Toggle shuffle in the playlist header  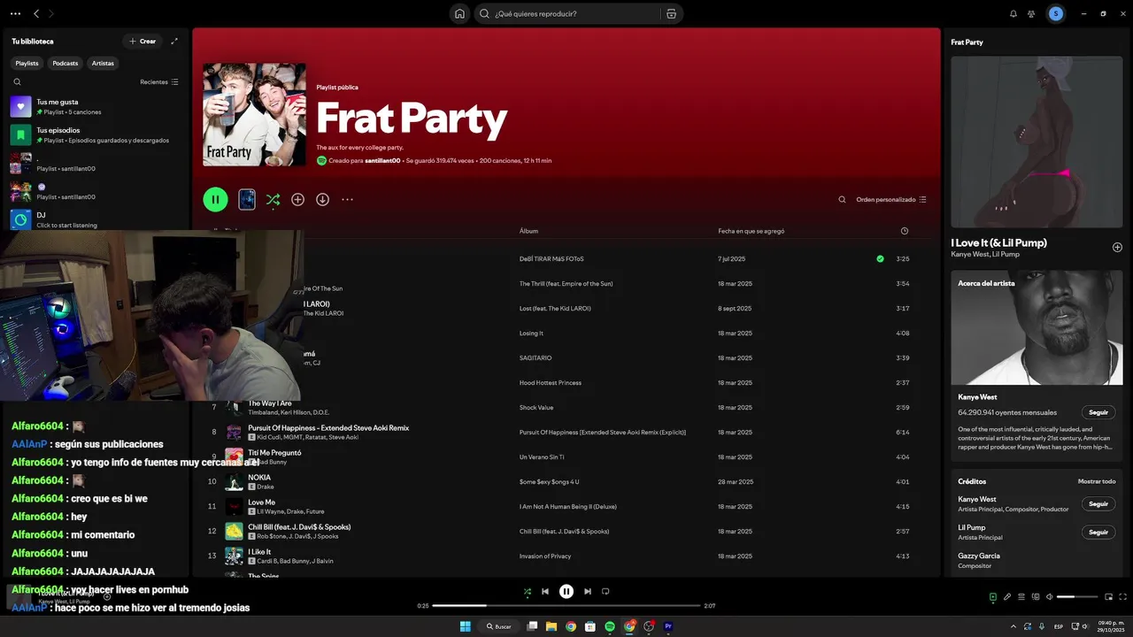pos(273,199)
